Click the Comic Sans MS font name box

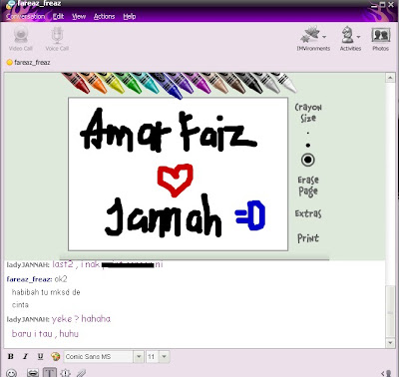coord(99,357)
